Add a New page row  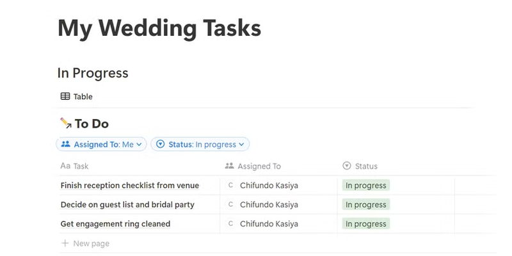(91, 243)
